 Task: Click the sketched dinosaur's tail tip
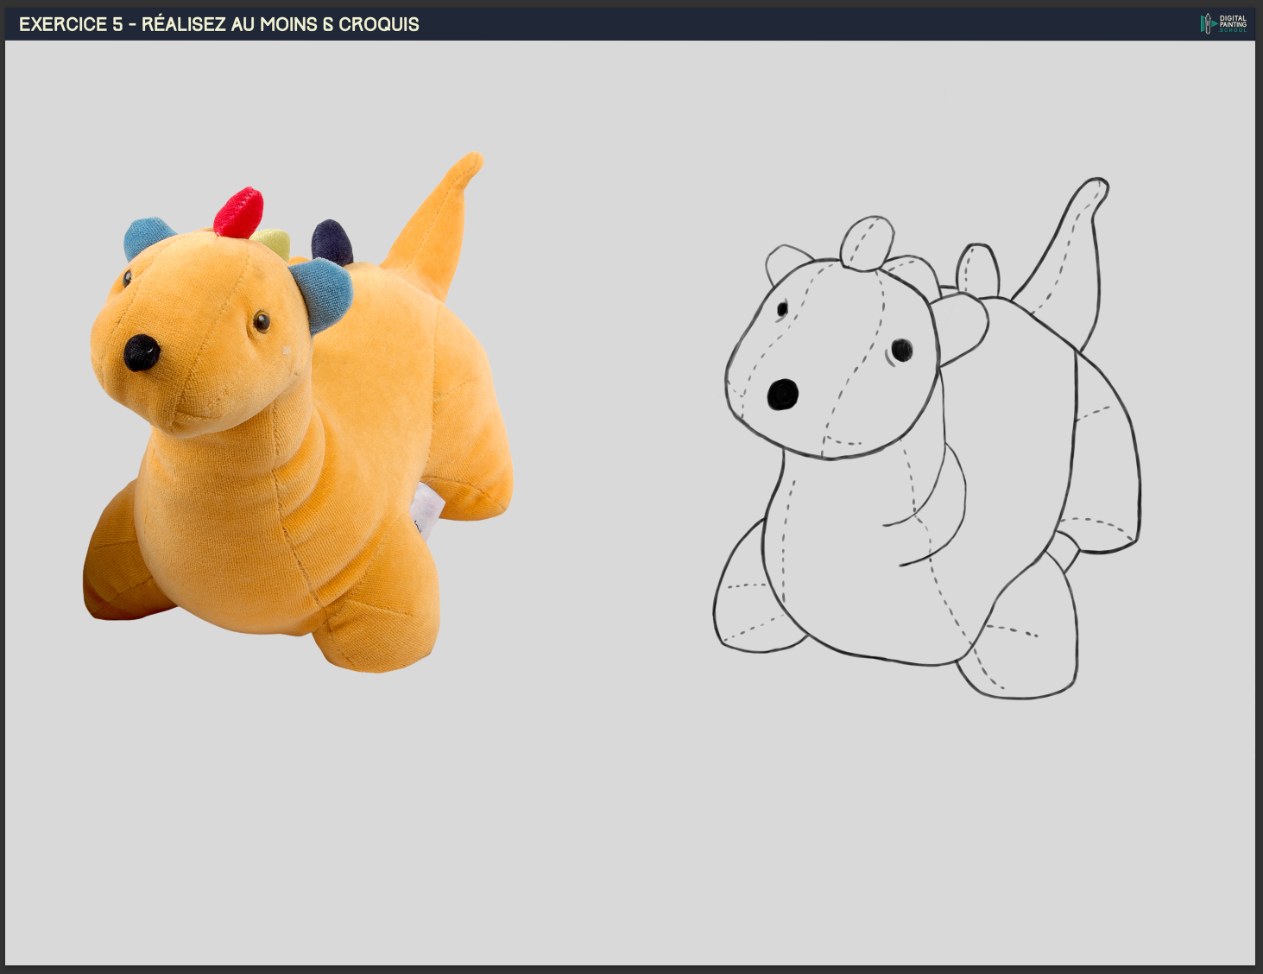(x=1096, y=187)
